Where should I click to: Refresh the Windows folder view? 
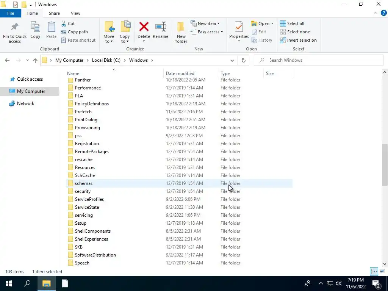point(244,60)
